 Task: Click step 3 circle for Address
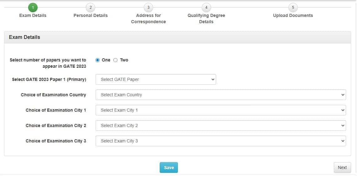point(148,8)
